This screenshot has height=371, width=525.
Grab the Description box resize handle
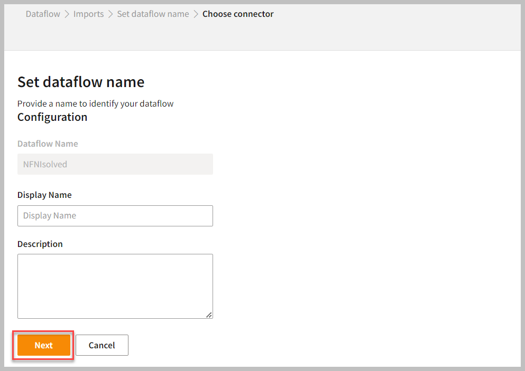209,315
